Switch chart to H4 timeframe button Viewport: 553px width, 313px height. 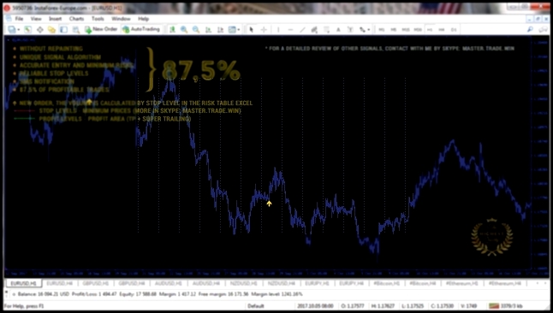click(x=442, y=30)
